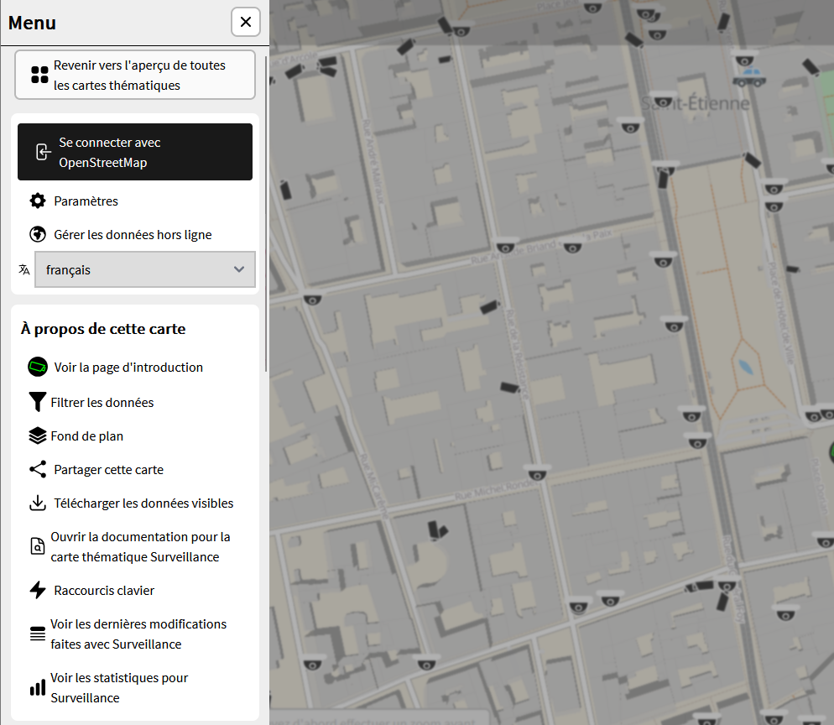Open documentation for Surveillance thematic map
Image resolution: width=834 pixels, height=725 pixels.
[140, 547]
